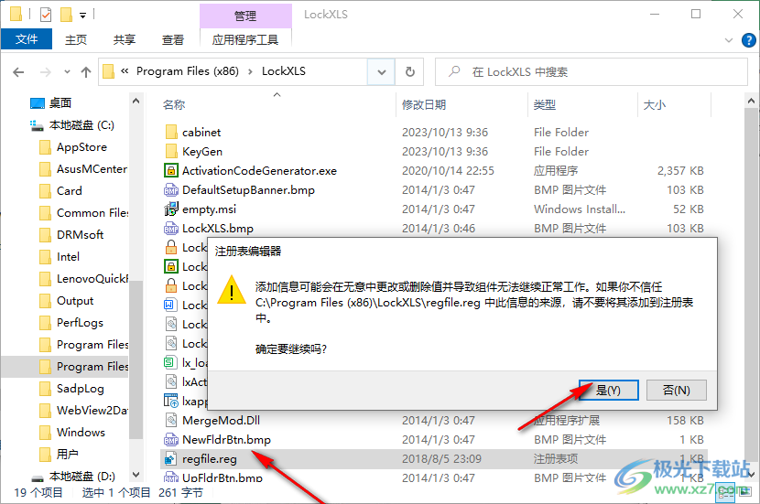Click the 2,357 KB size cell
Viewport: 760px width, 504px height.
680,171
